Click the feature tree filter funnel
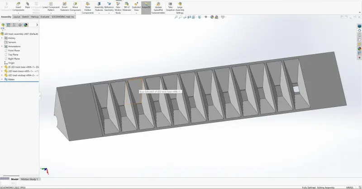The width and height of the screenshot is (362, 189). [x=3, y=29]
